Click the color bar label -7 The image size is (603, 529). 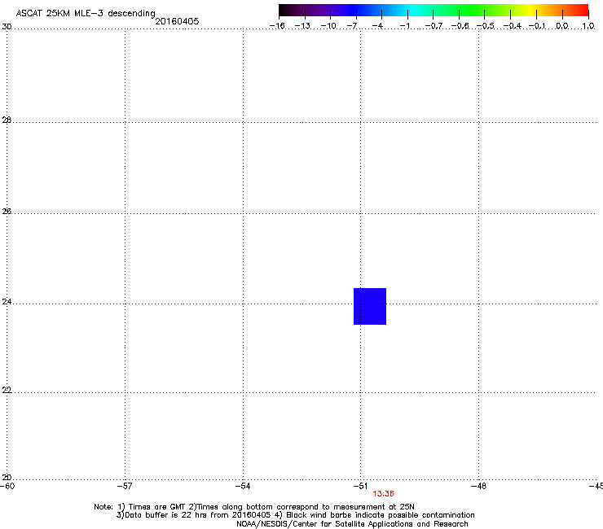352,26
